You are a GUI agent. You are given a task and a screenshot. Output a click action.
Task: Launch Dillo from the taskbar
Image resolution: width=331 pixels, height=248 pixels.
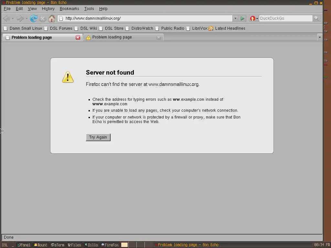pyautogui.click(x=91, y=245)
